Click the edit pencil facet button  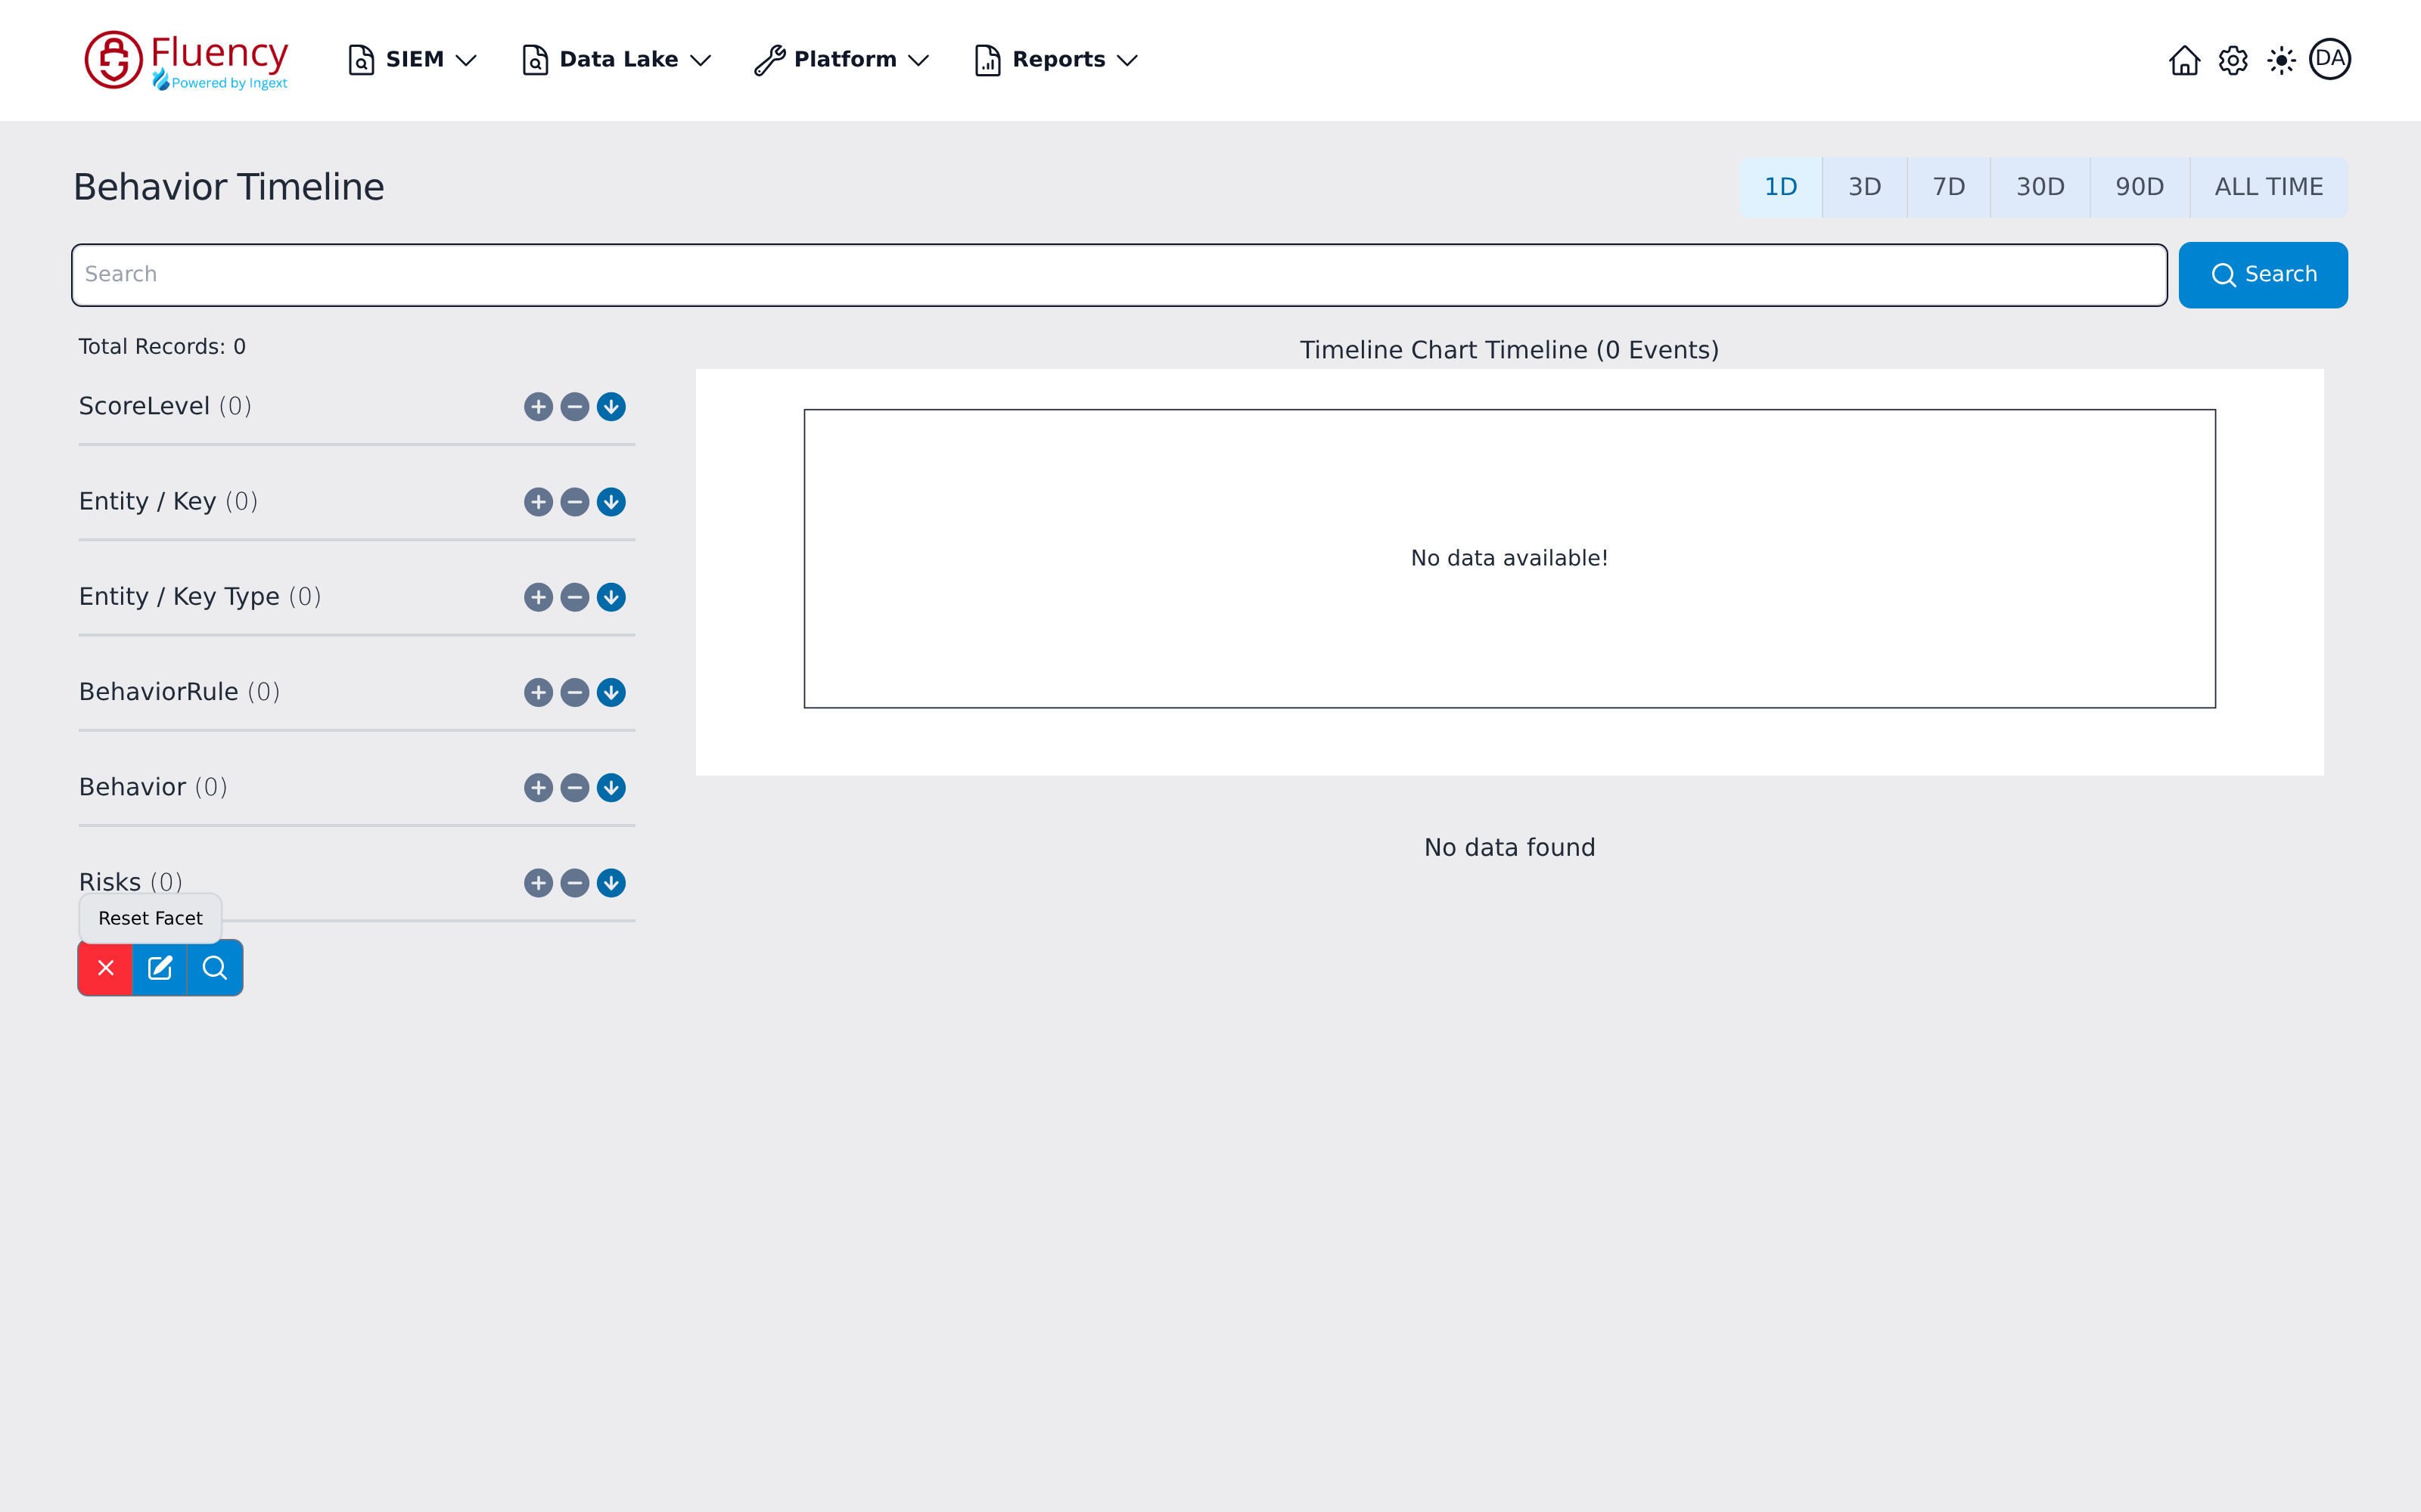coord(160,968)
